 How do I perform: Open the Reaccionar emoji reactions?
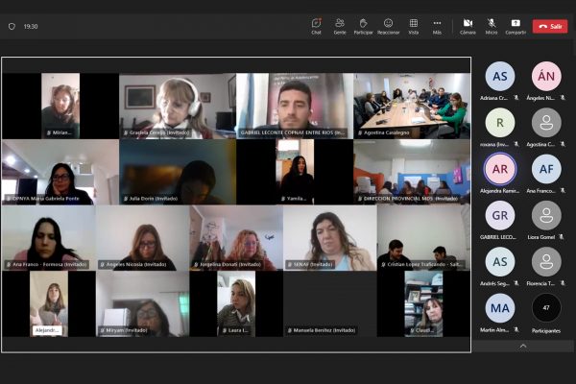[x=389, y=25]
